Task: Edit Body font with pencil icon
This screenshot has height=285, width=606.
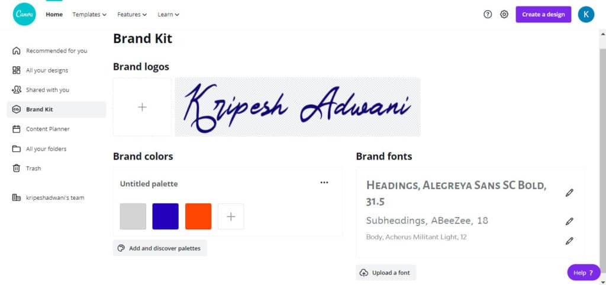Action: (569, 241)
